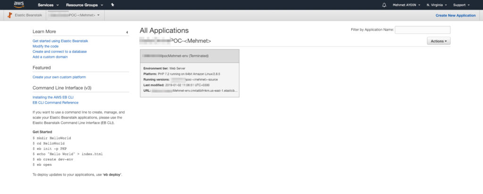Open the Mehmet AYDIN account menu
Screen dimensions: 483x194
(406, 5)
